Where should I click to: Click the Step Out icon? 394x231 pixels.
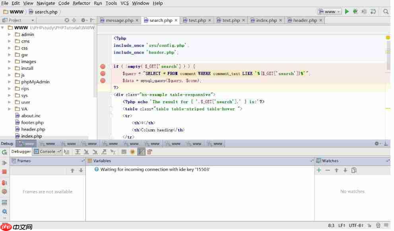click(104, 152)
